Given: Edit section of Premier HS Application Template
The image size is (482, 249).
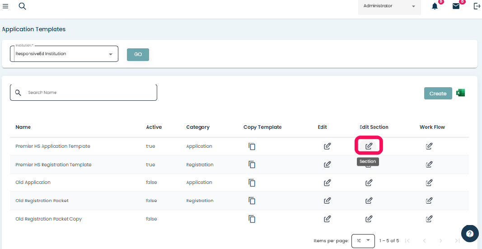Looking at the screenshot, I should 369,146.
